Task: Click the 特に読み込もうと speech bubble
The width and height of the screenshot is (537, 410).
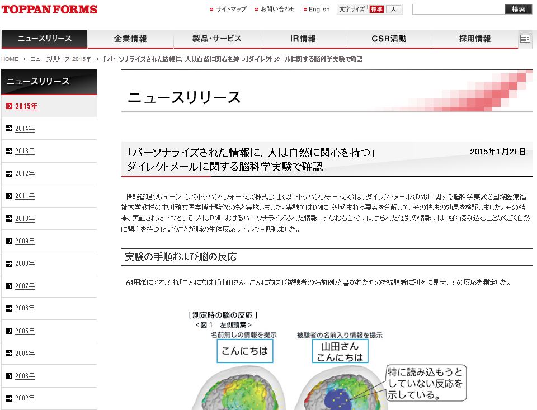Action: click(x=426, y=383)
